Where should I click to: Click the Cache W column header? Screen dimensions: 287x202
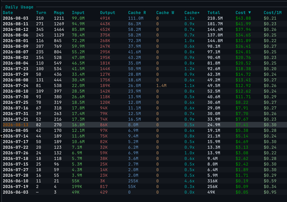point(165,12)
